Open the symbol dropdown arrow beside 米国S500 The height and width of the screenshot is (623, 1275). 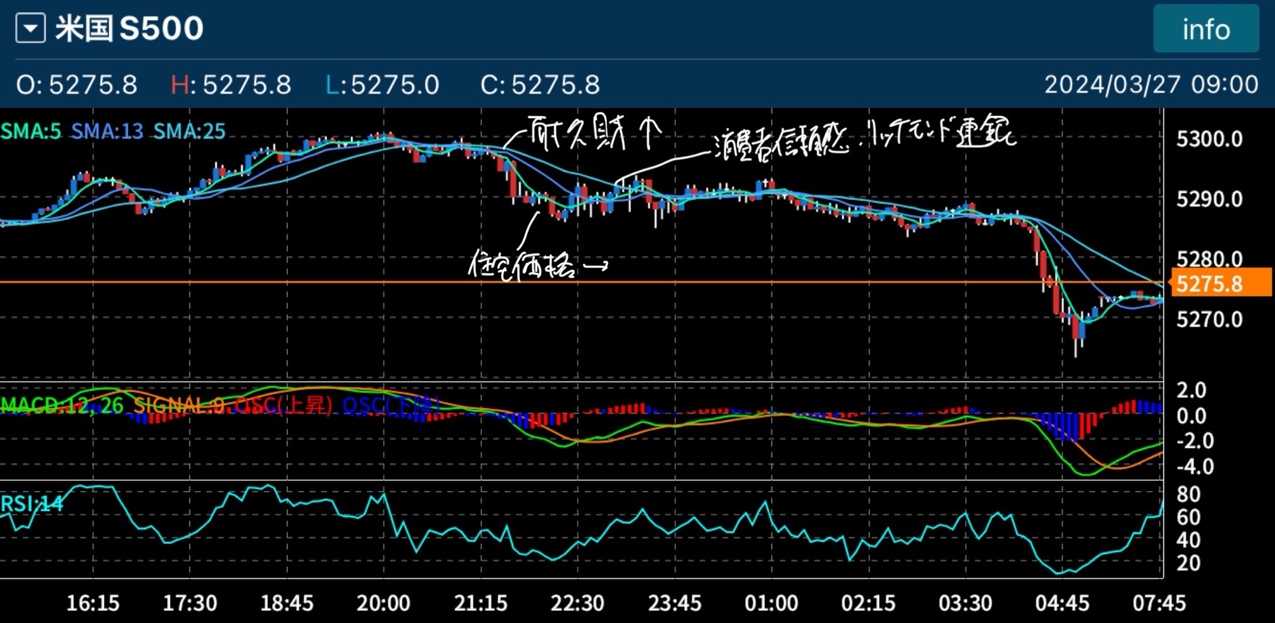tap(31, 29)
